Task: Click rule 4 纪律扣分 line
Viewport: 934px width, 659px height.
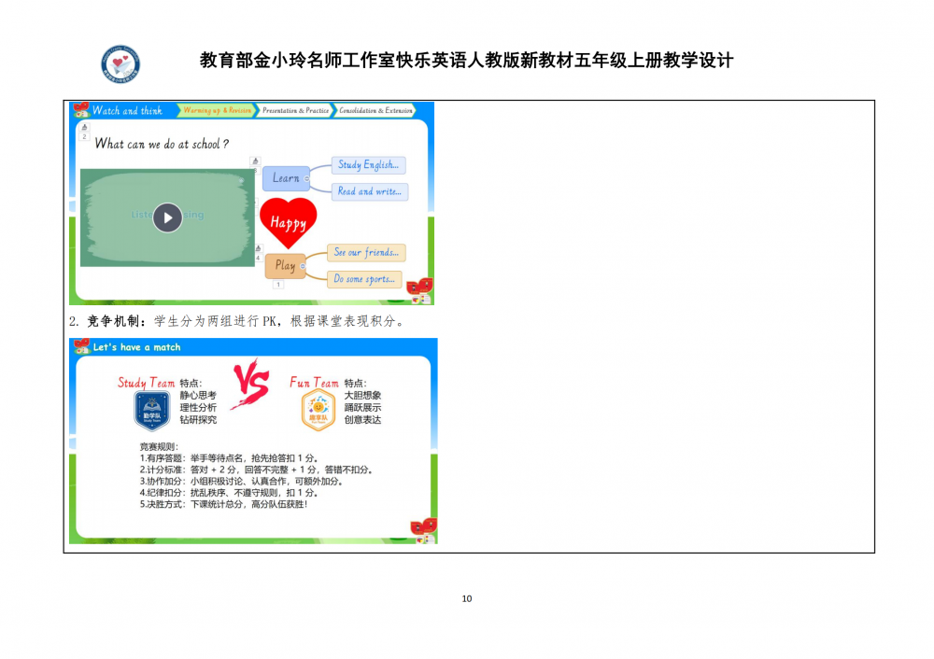Action: [x=230, y=493]
